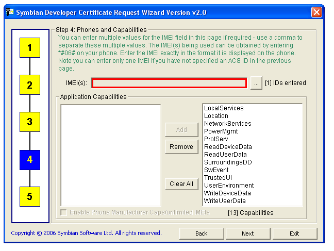Go to wizard step 1 box

(30, 47)
